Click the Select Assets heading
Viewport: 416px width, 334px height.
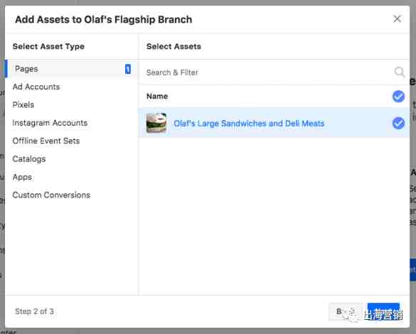click(174, 46)
